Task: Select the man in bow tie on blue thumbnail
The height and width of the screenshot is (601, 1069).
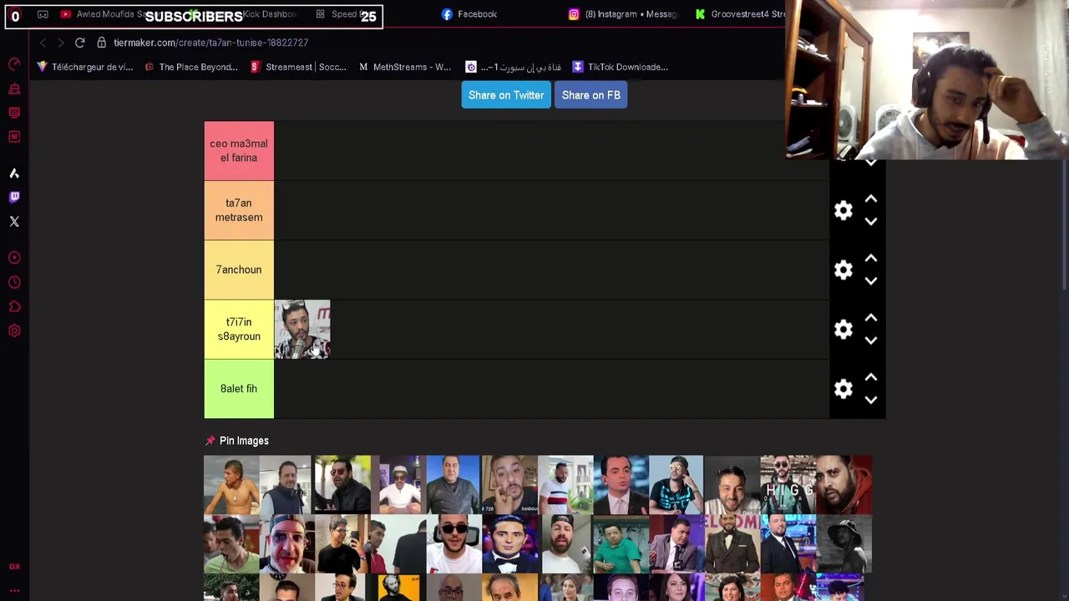Action: (x=509, y=543)
